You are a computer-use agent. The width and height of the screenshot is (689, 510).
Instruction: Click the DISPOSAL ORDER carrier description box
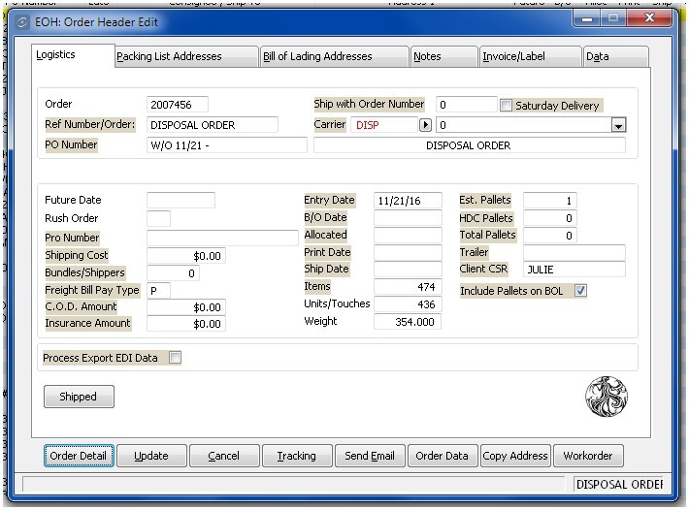[470, 145]
